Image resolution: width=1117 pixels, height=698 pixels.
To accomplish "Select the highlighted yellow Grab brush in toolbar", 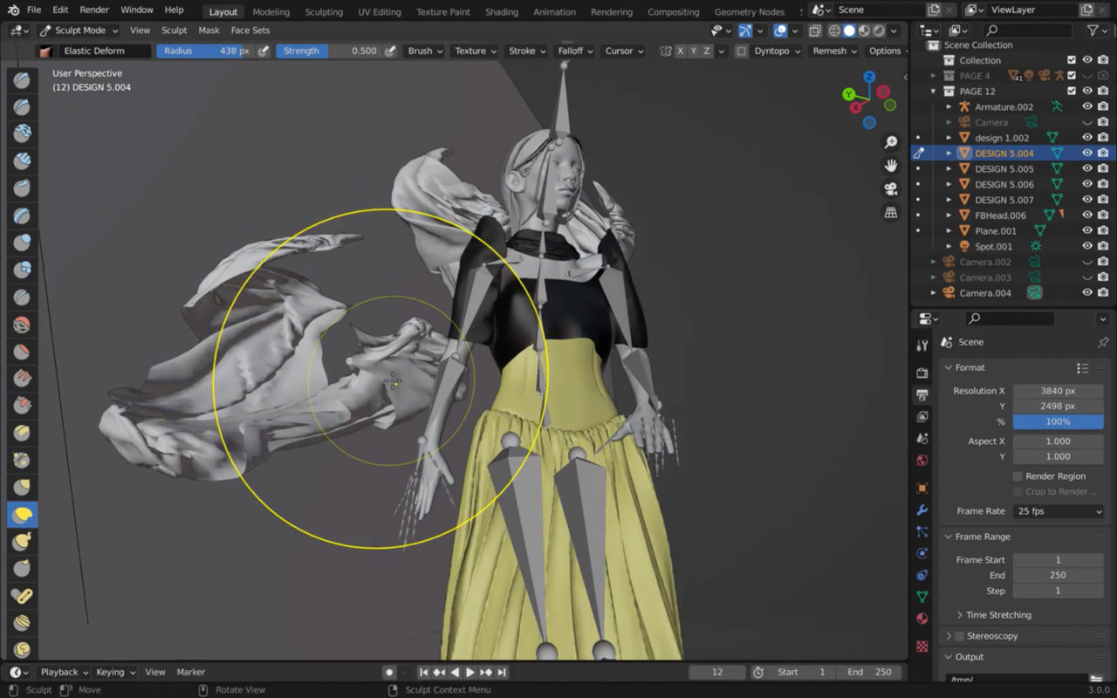I will pos(22,514).
